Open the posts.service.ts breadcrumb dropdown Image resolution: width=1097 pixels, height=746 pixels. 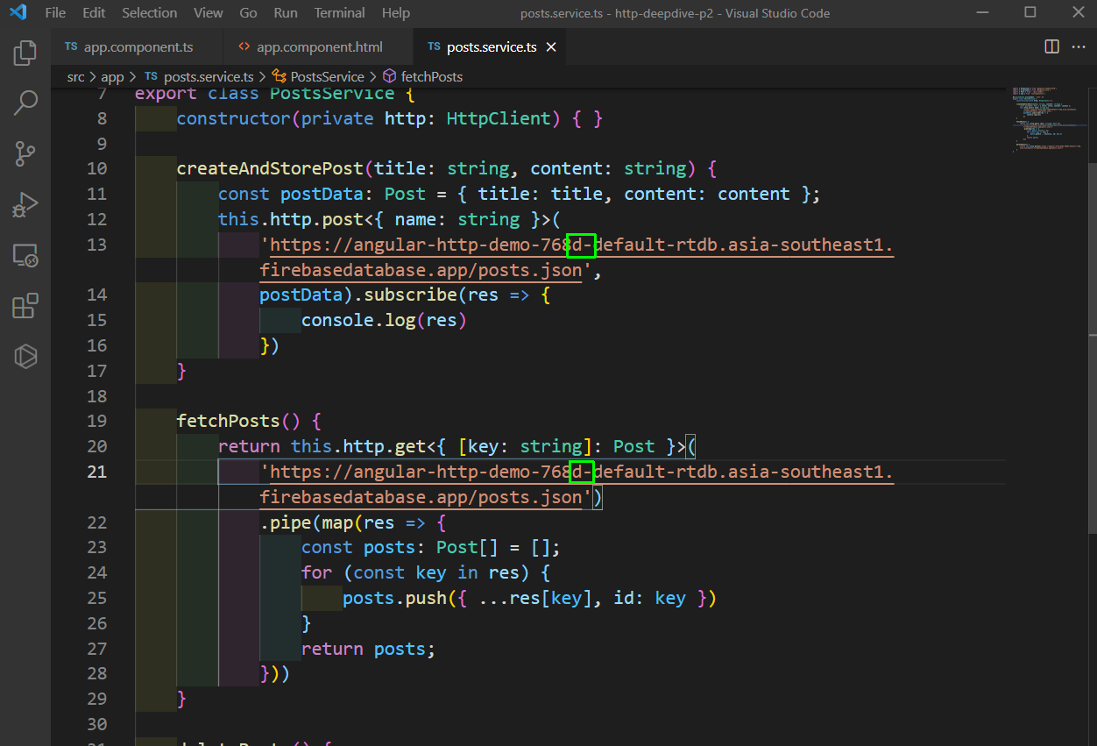click(199, 77)
